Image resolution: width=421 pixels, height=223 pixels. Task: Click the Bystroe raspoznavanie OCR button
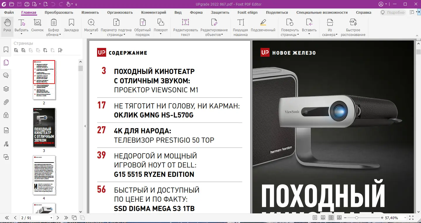pos(353,26)
